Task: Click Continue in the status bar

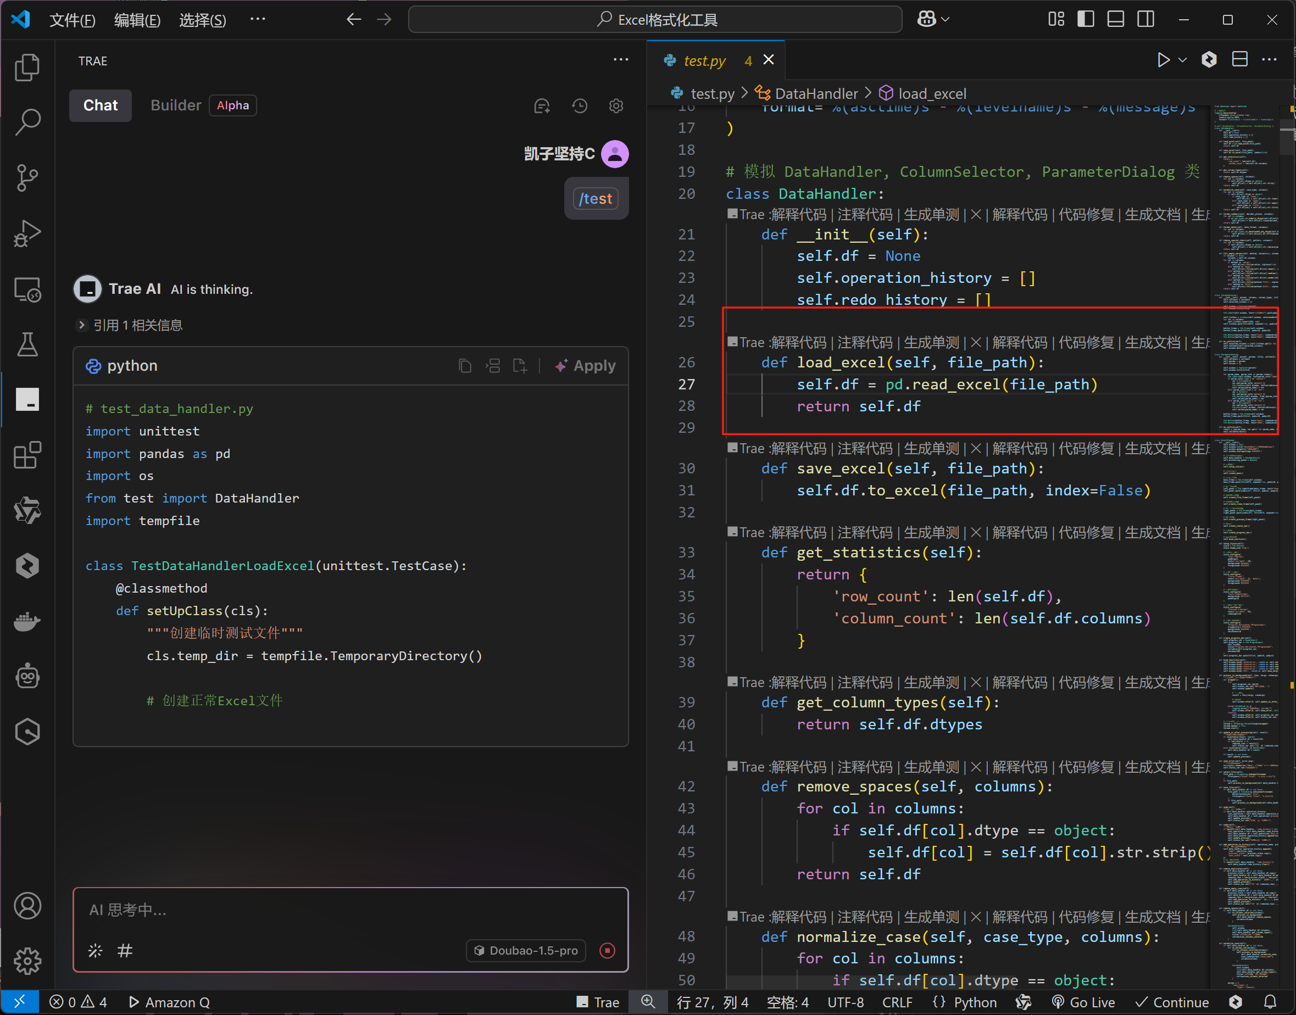Action: [1171, 1002]
